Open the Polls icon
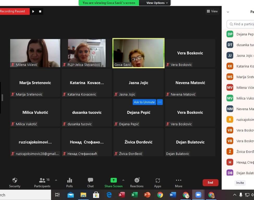The image size is (254, 200). [x=69, y=180]
